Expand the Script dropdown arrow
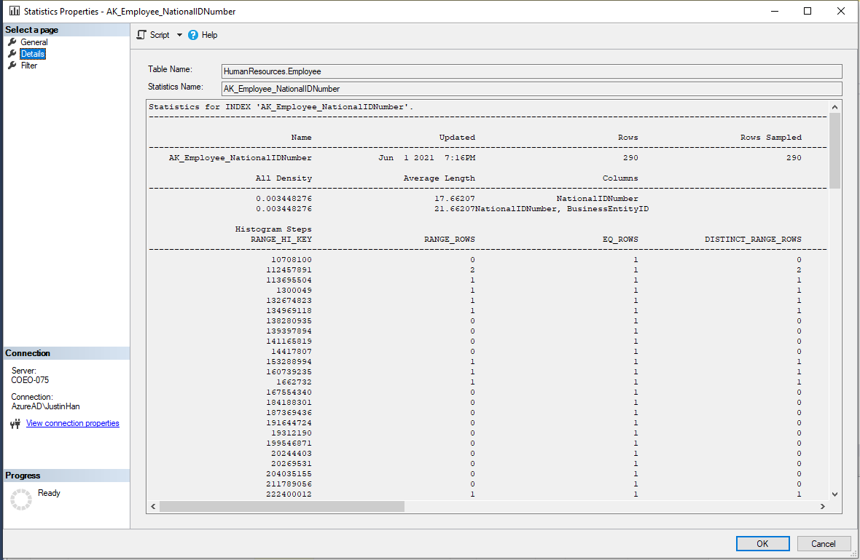The width and height of the screenshot is (860, 560). (179, 35)
